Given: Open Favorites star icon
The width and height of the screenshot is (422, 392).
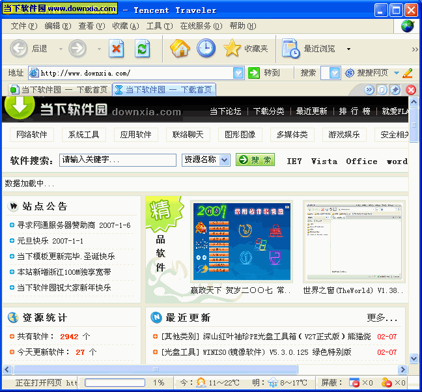Looking at the screenshot, I should click(x=232, y=48).
